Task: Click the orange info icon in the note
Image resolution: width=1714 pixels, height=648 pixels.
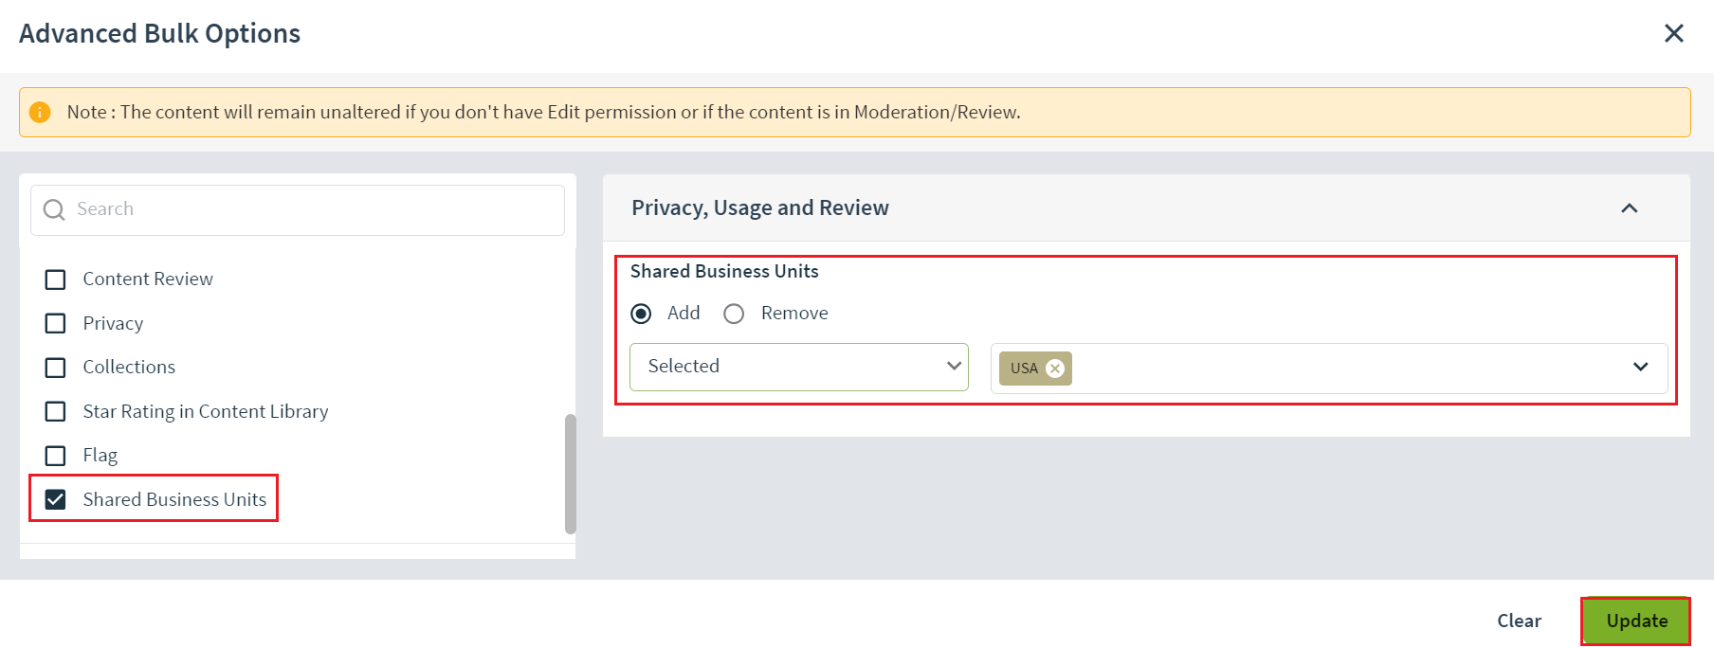Action: click(x=40, y=112)
